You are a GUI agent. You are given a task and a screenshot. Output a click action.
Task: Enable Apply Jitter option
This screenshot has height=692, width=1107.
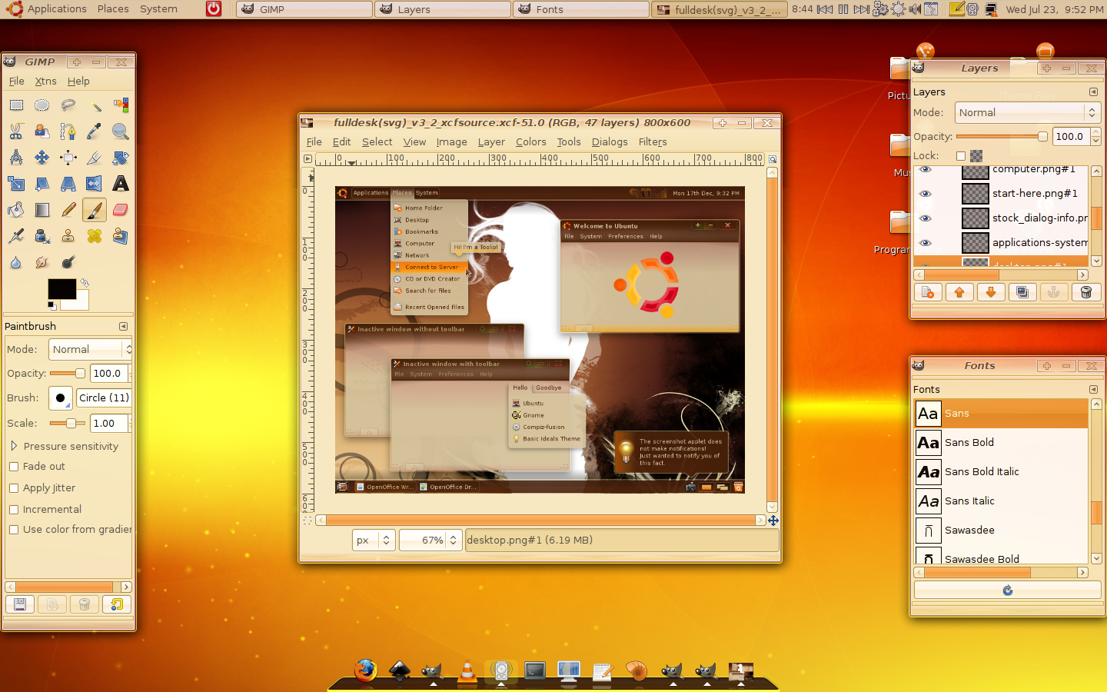click(14, 488)
